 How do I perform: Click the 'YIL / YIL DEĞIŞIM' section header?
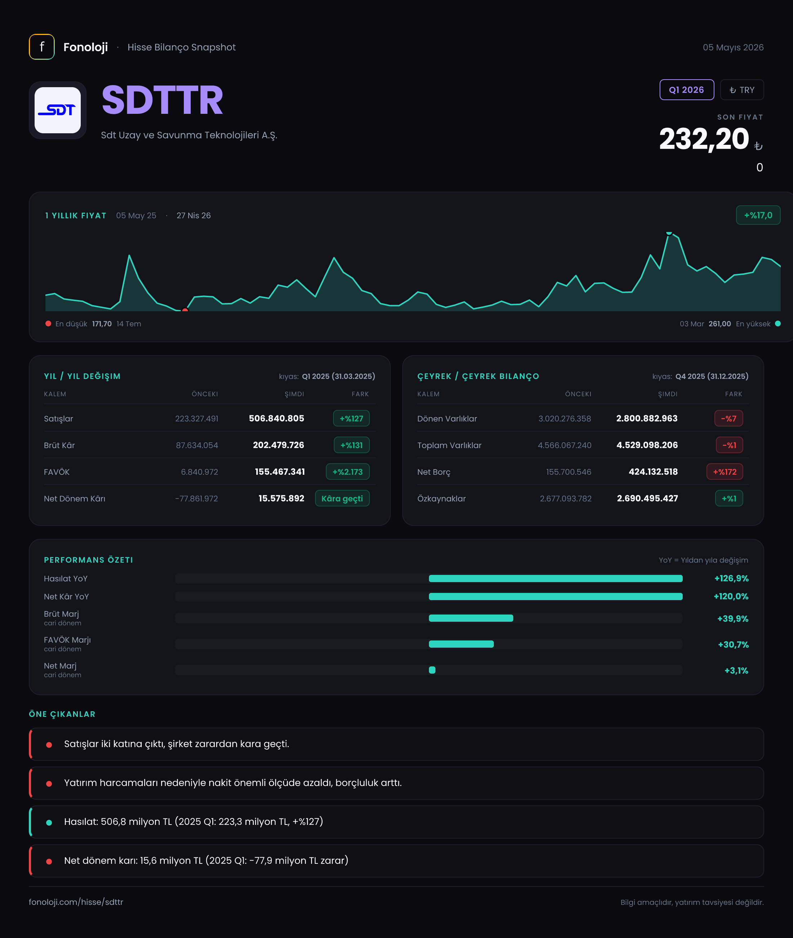point(82,376)
